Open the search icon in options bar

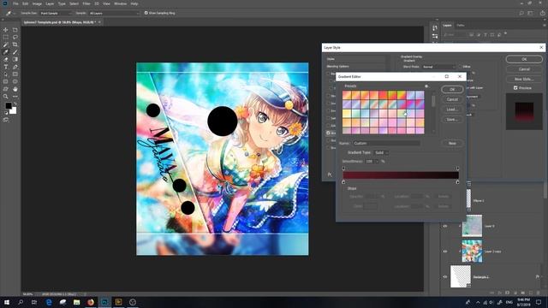[521, 13]
